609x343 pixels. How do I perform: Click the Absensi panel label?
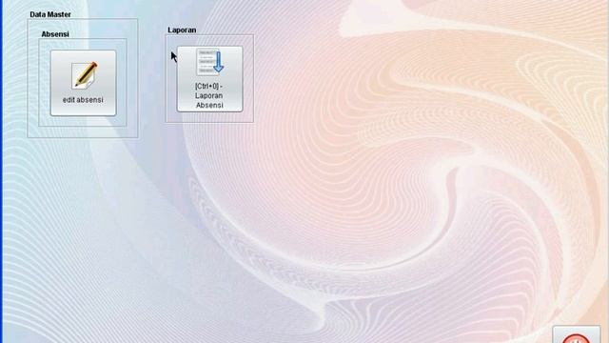click(55, 34)
